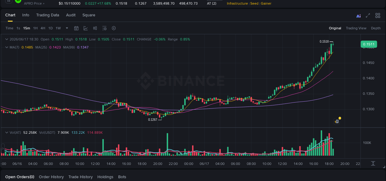Viewport: 386px width, 181px height.
Task: Switch to Trading View chart
Action: point(356,28)
